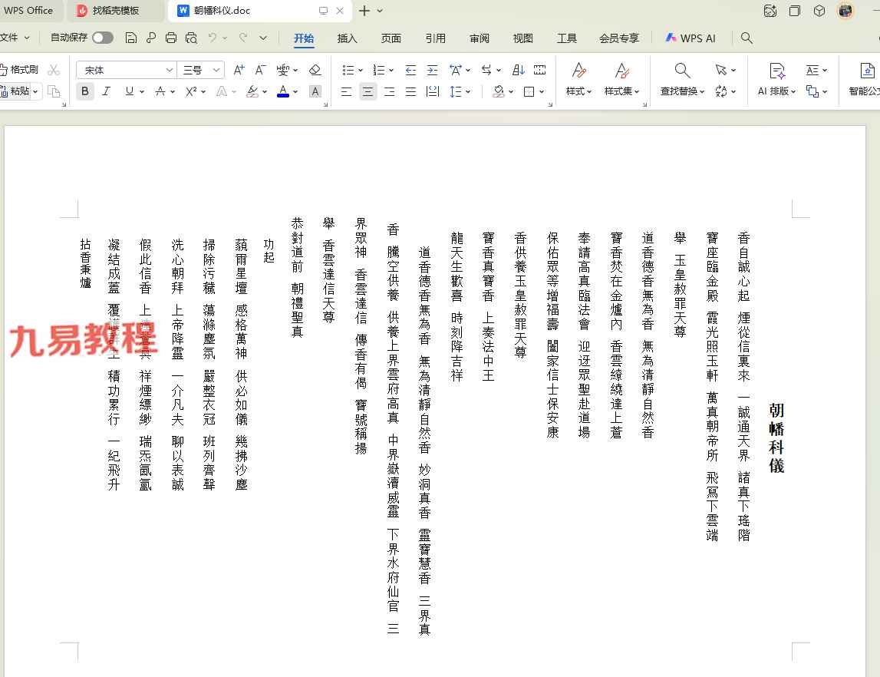The image size is (880, 677).
Task: Switch to the 引用 ribbon tab
Action: pyautogui.click(x=435, y=38)
